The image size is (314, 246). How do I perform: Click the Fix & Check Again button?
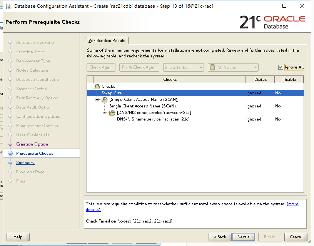click(139, 67)
